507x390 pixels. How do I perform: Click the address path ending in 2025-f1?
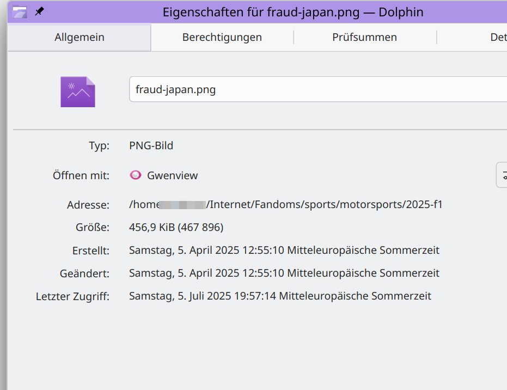[x=285, y=204]
